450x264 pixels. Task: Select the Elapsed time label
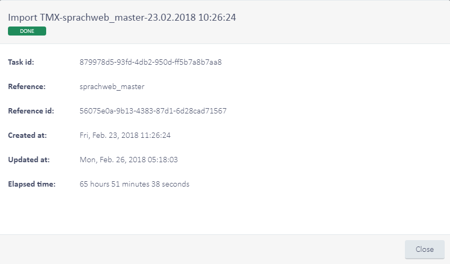coord(32,184)
